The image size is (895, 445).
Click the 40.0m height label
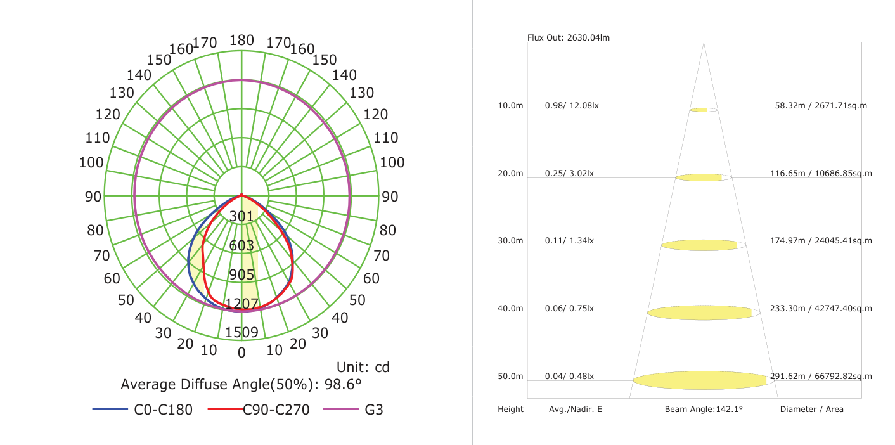(511, 309)
